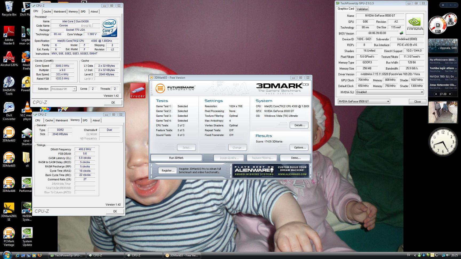The height and width of the screenshot is (259, 461).
Task: Open 'Ny effektivare 8800' feed headline
Action: tap(443, 60)
